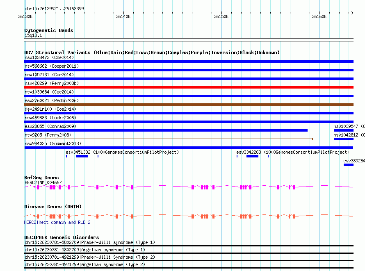Click the magenta HERC2 RefSeq gene track
Image resolution: width=365 pixels, height=271 pixels.
click(x=189, y=187)
